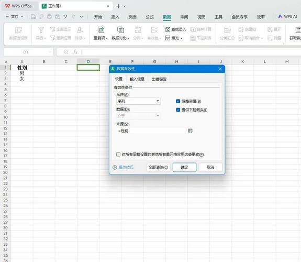Switch to the 输入信息 tab
The image size is (301, 262).
(x=137, y=79)
